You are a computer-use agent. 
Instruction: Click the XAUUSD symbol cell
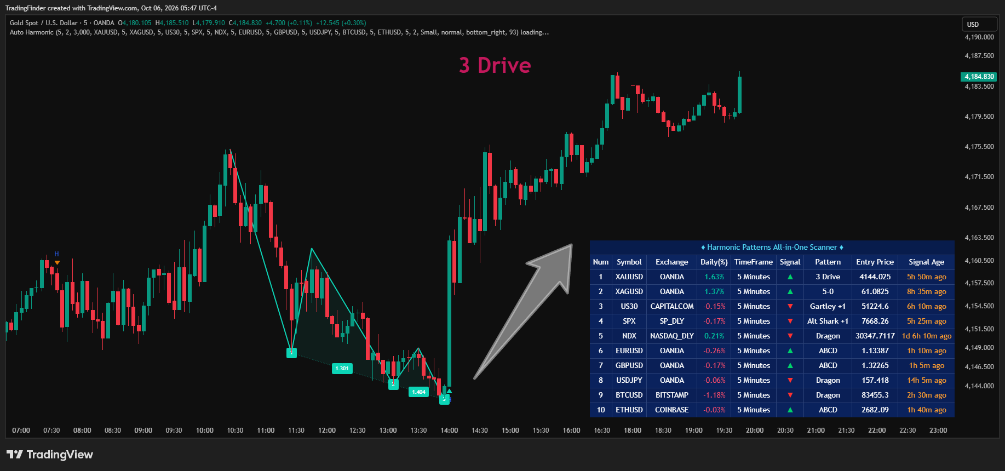point(629,277)
